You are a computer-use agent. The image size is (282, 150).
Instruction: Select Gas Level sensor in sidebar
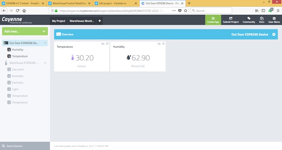coord(18,69)
